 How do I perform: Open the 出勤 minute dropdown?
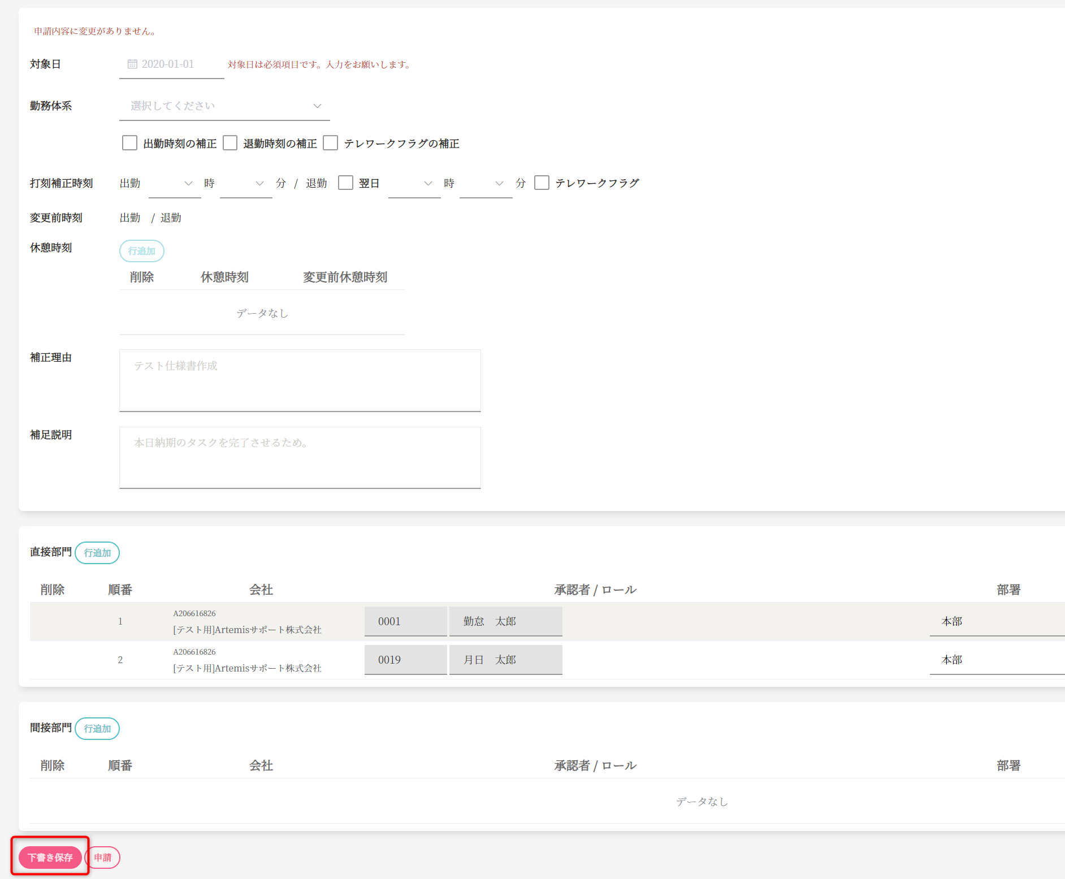pos(246,184)
